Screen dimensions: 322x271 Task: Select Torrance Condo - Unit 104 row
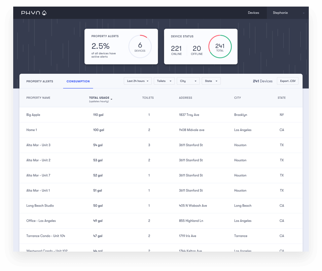46,236
